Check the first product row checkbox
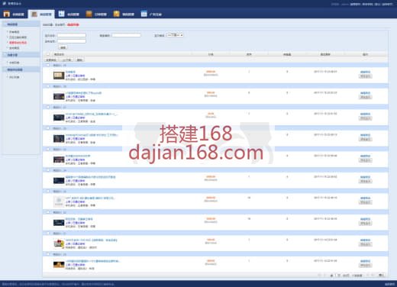The width and height of the screenshot is (397, 287). 48,65
